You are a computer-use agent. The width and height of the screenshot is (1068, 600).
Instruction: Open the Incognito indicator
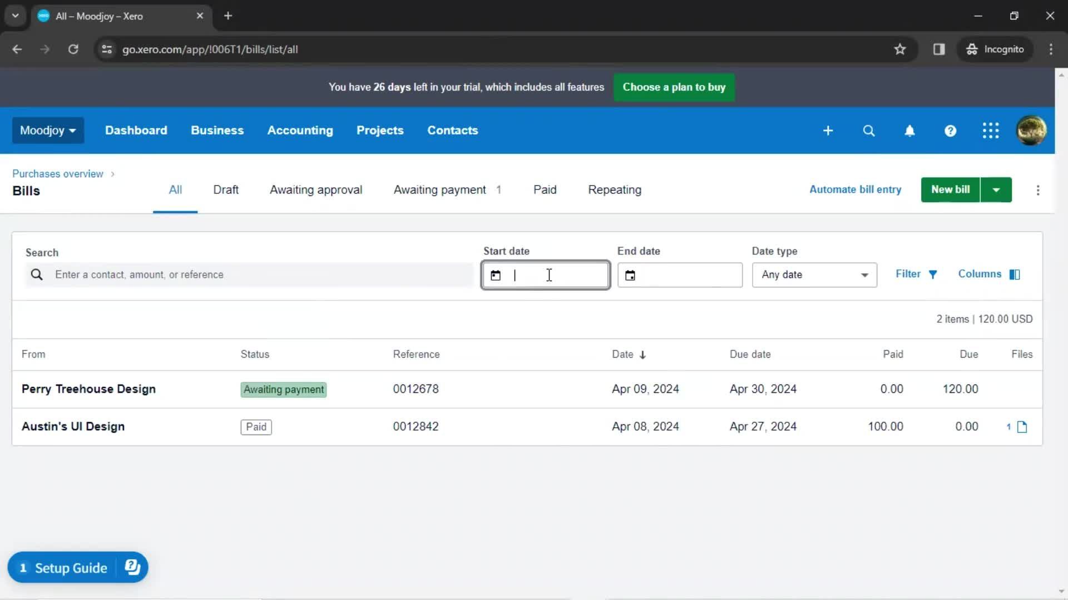click(995, 49)
